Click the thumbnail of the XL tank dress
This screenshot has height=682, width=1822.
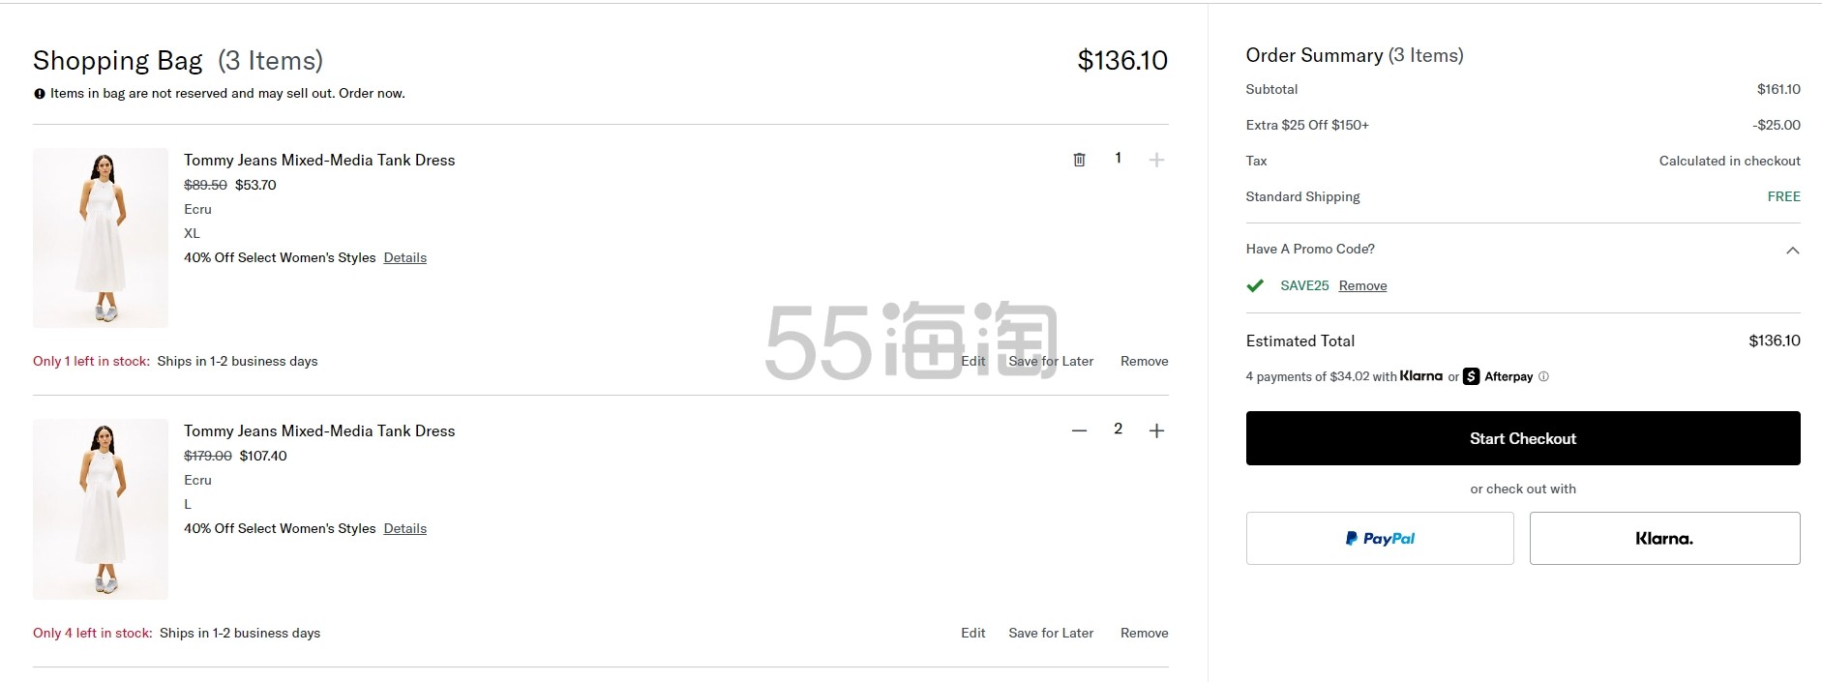click(100, 237)
